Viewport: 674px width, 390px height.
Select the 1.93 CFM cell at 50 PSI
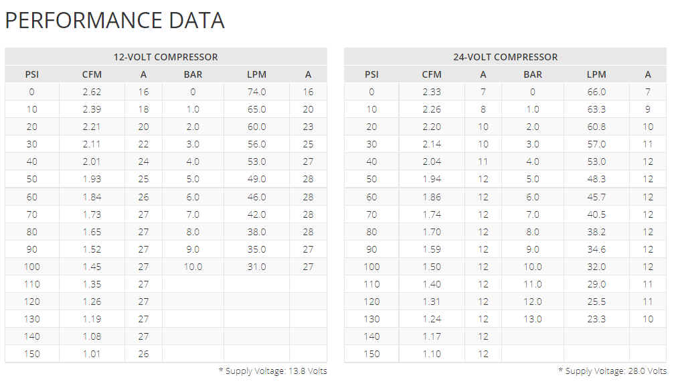92,179
